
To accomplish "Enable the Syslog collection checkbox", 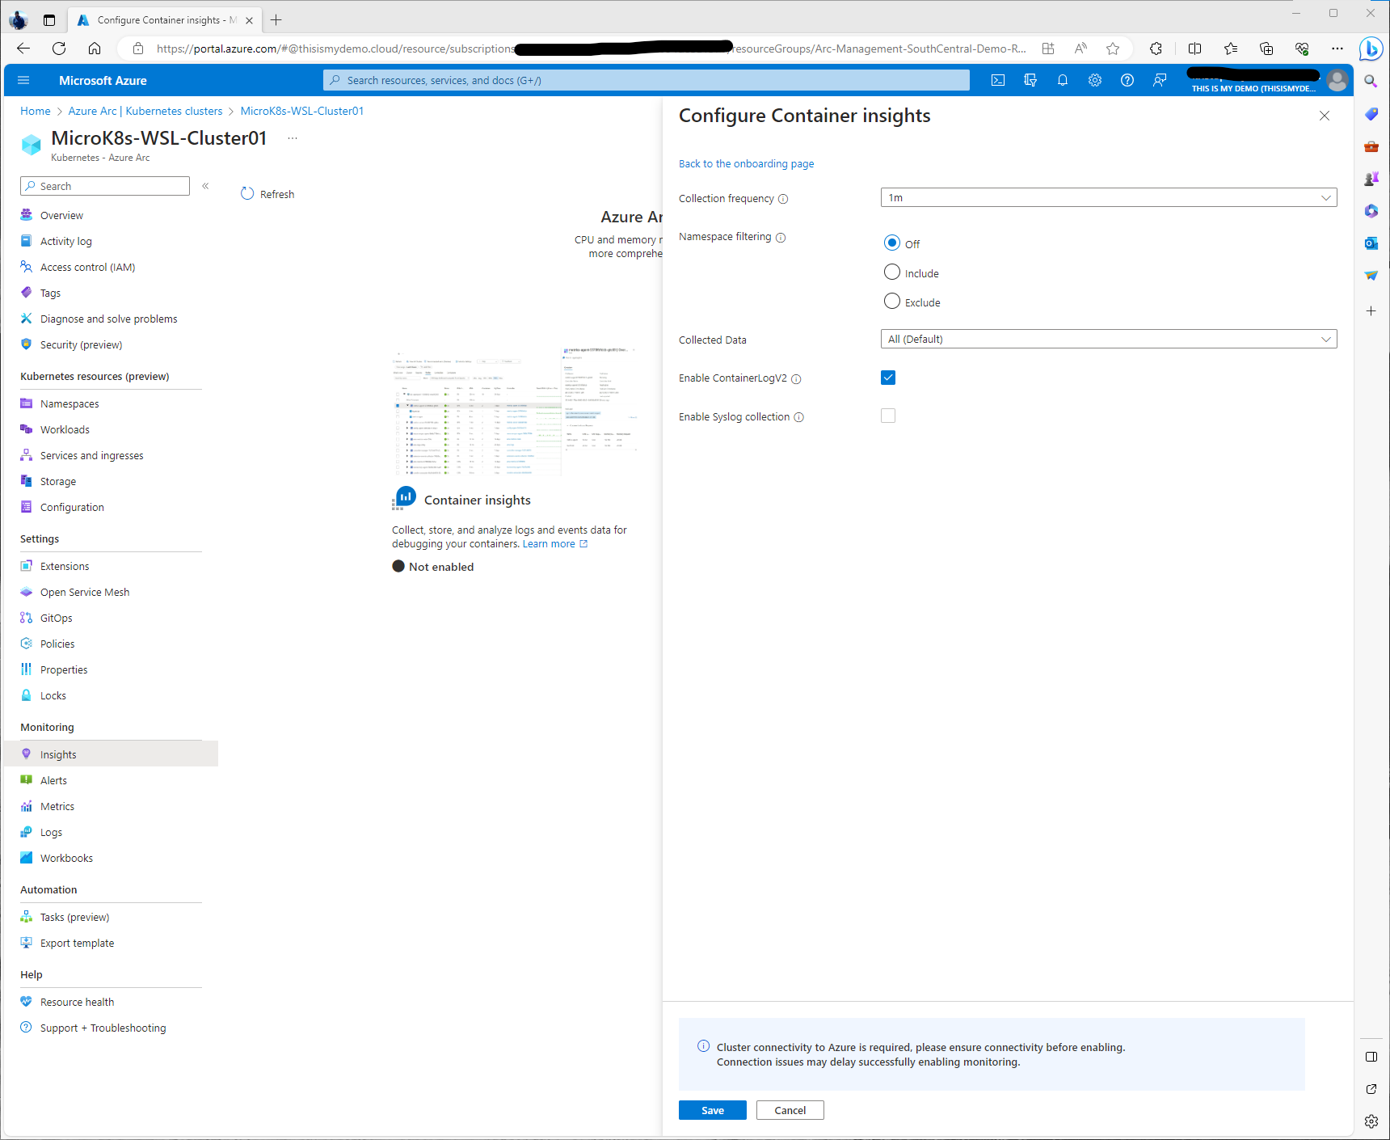I will pyautogui.click(x=888, y=416).
